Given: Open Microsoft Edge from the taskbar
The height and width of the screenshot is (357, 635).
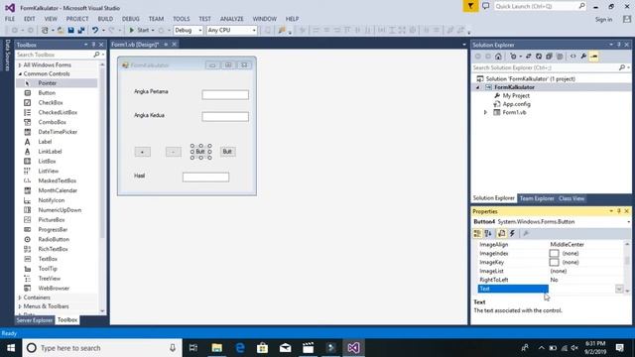Looking at the screenshot, I should [x=240, y=348].
